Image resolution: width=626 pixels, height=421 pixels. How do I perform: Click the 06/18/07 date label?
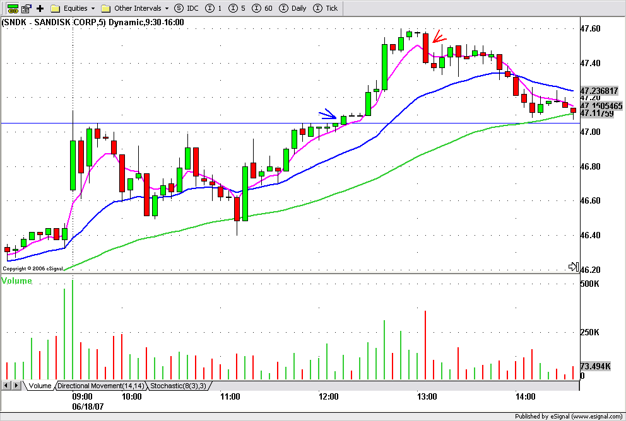point(88,407)
